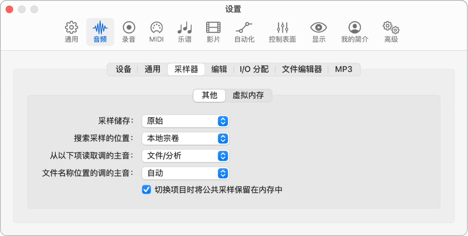The height and width of the screenshot is (236, 468).
Task: Open the 显示 eye icon pane
Action: [318, 32]
